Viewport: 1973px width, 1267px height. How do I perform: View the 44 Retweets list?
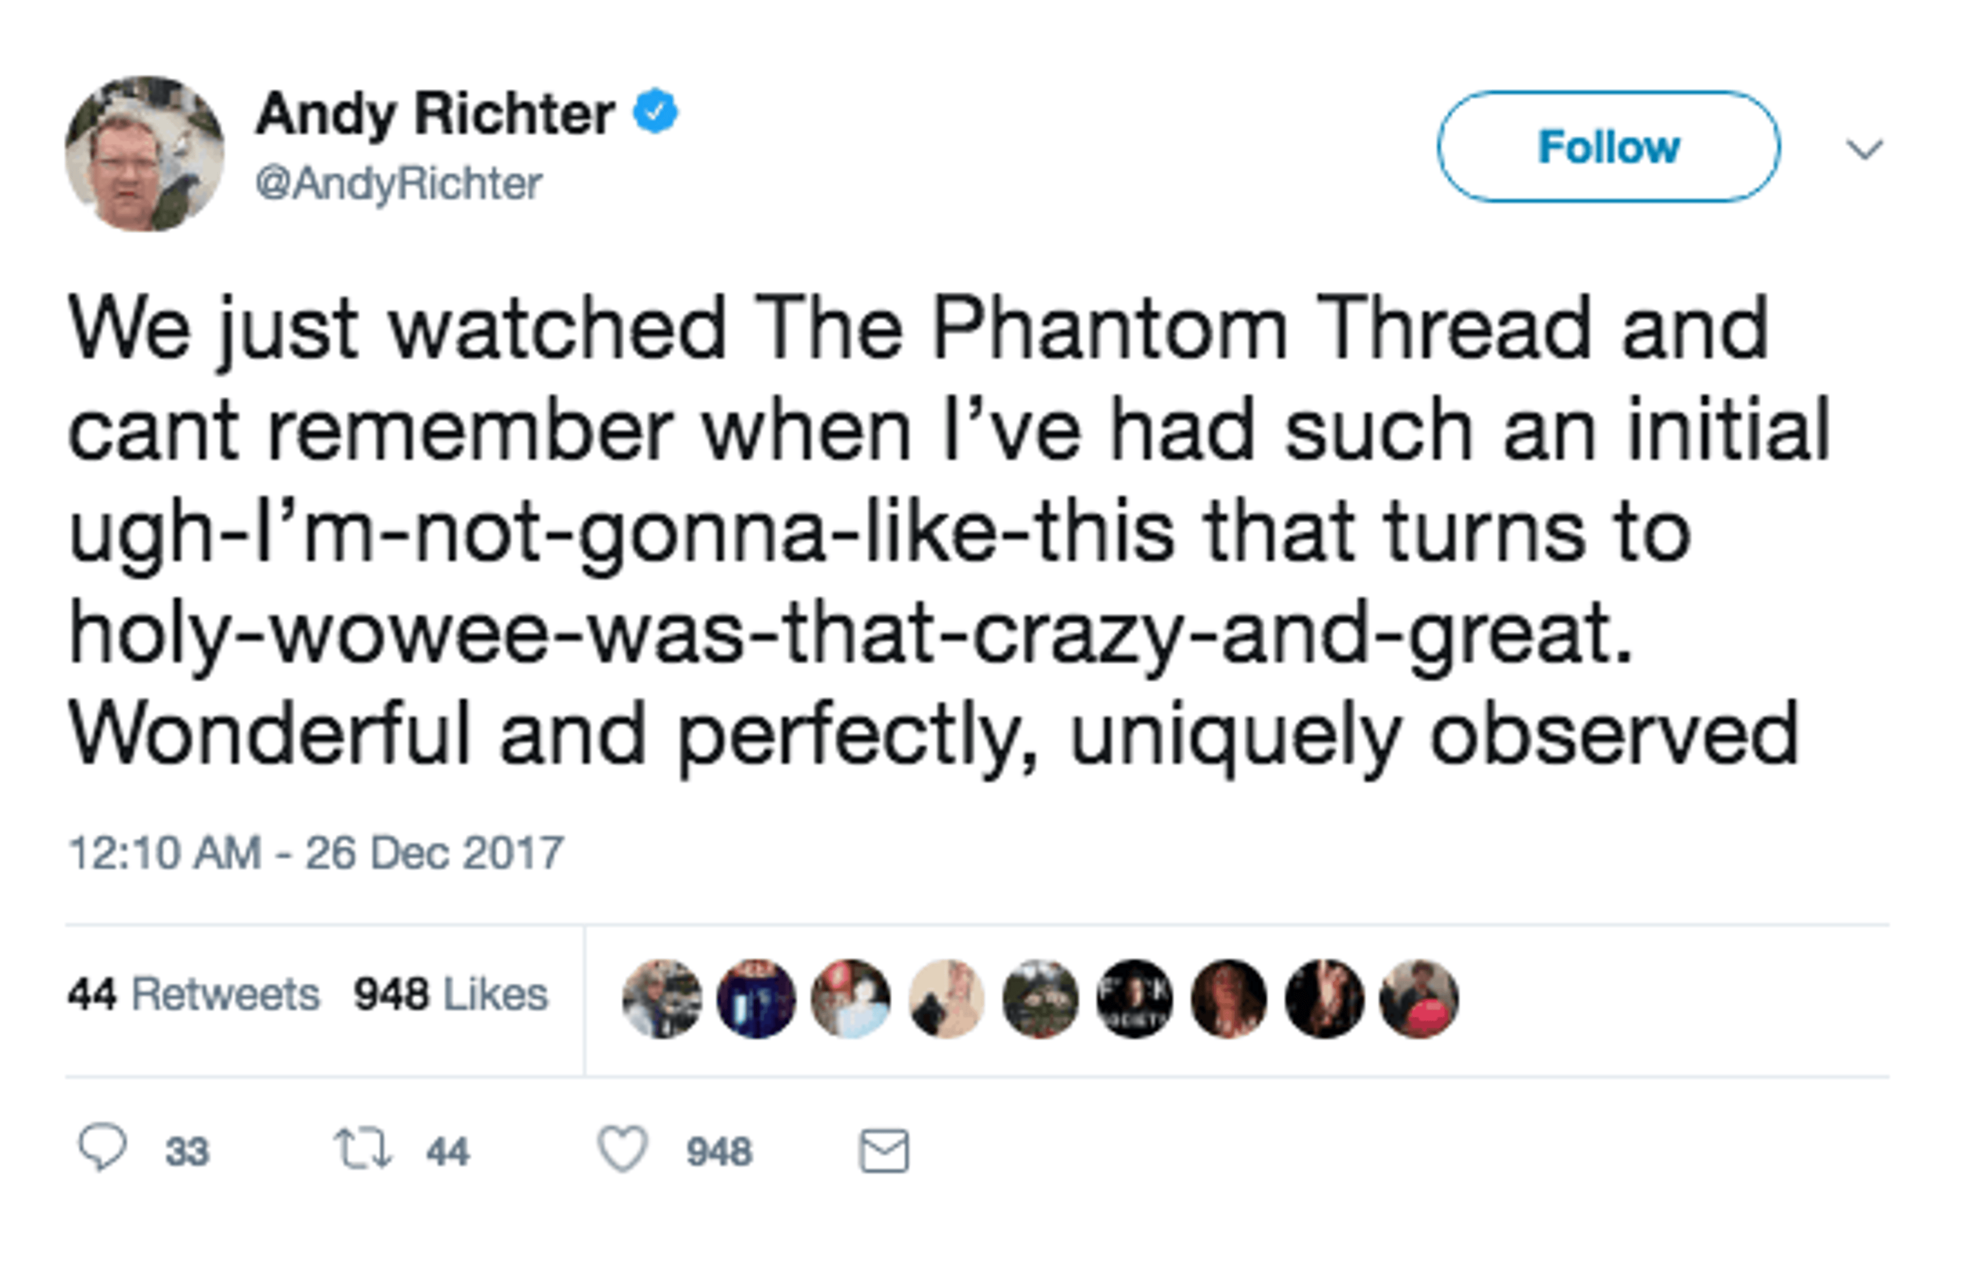click(x=193, y=994)
